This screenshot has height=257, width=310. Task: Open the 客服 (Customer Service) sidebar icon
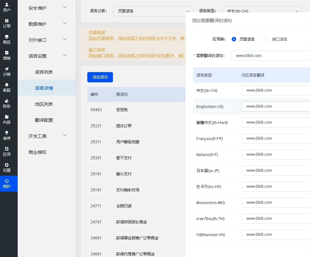7,87
